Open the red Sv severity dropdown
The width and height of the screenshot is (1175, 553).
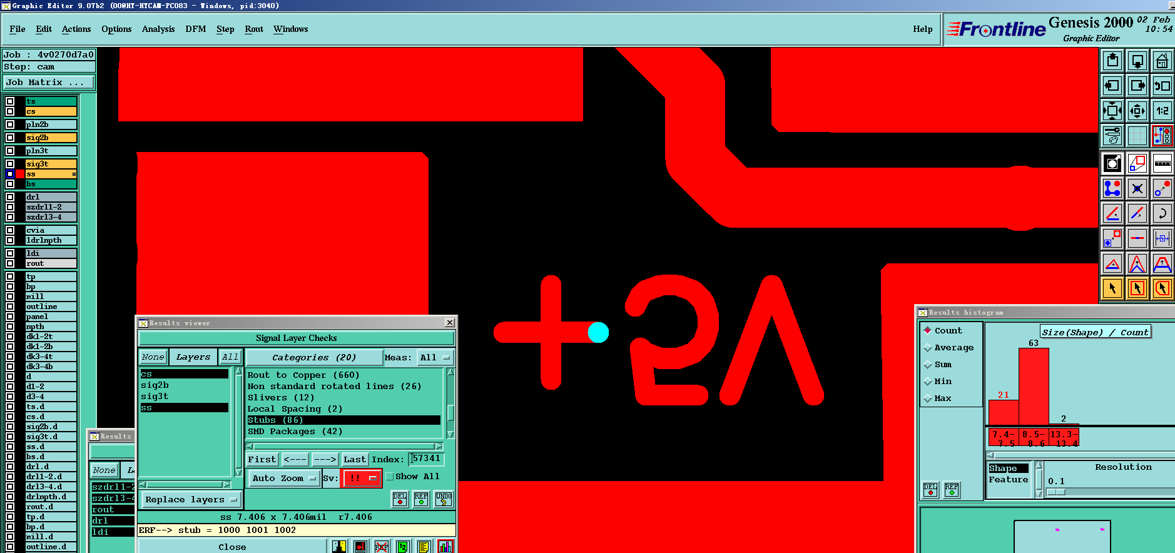click(362, 479)
